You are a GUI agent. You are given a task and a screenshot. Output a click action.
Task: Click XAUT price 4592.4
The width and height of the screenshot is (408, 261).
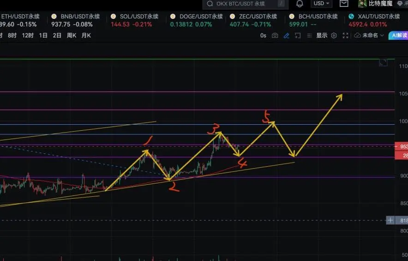pos(358,24)
